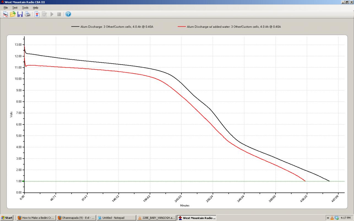Screen dimensions: 354x221
Task: Switch to 22BE_BABY_VANGOGH VLC taskbar item
Action: pos(157,218)
